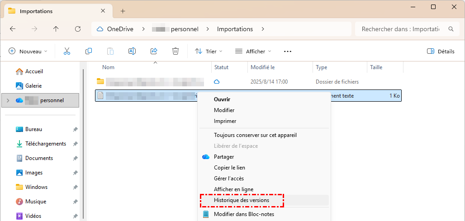The width and height of the screenshot is (465, 221).
Task: Click the Rename icon in toolbar
Action: pos(132,52)
